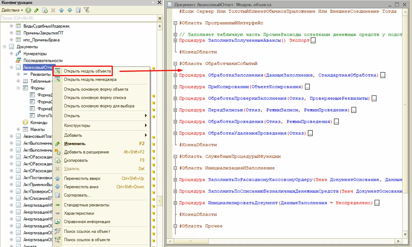This screenshot has width=412, height=247.
Task: Expand the ПередЗаписью procedure fold
Action: point(175,110)
